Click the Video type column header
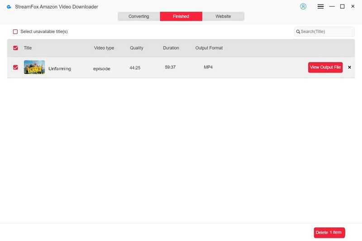362x241 pixels. click(104, 48)
